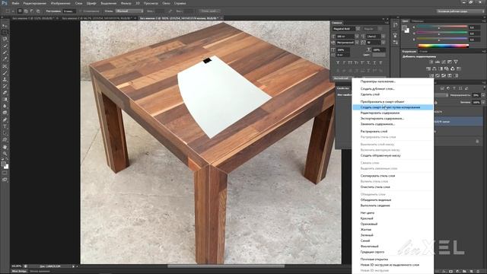The width and height of the screenshot is (487, 274).
Task: Open the font family dropdown
Action: pyautogui.click(x=358, y=29)
